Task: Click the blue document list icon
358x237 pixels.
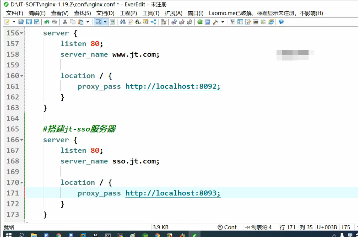Action: 207,22
